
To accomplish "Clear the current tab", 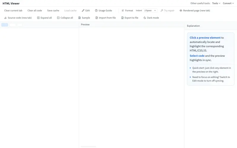I will (13, 11).
